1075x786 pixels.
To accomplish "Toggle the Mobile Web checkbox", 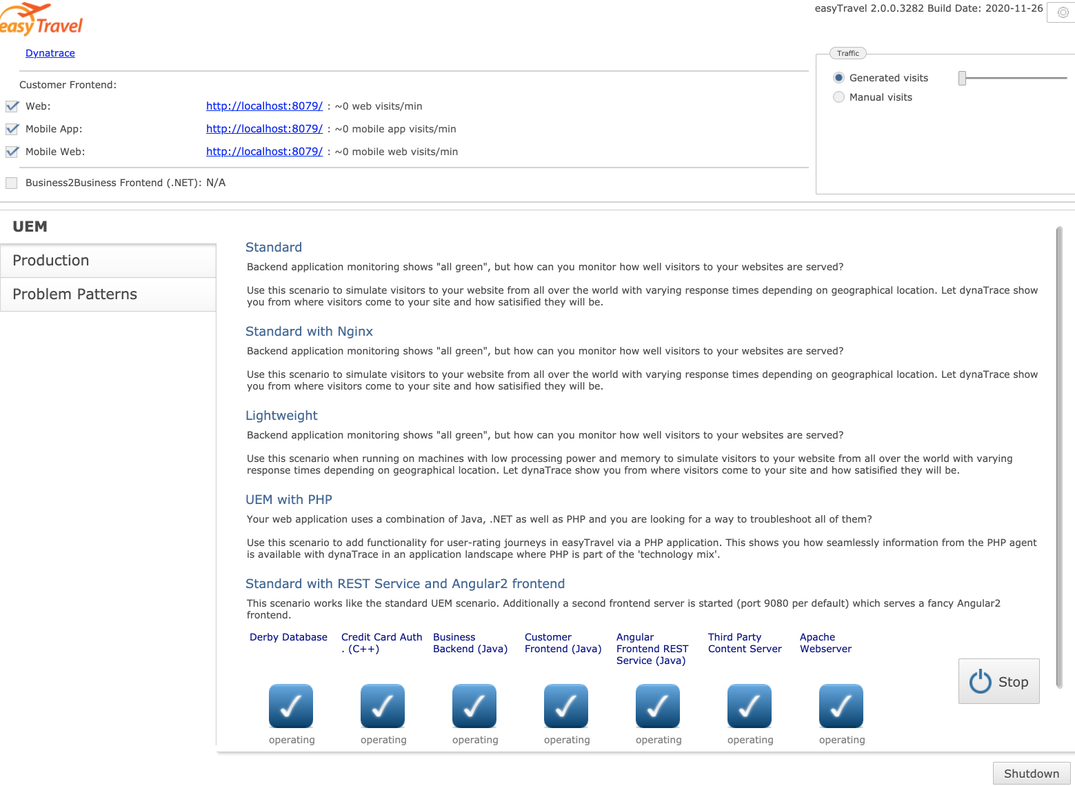I will click(x=12, y=152).
